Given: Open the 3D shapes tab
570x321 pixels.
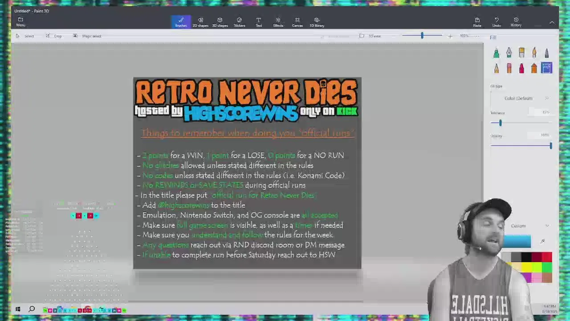Looking at the screenshot, I should pos(220,22).
